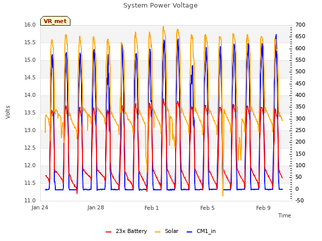Viewport: 322px width, 241px height.
Task: Click the 500 right axis value
Action: (300, 71)
